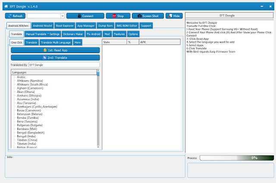
Task: Click the State column header
Action: (x=114, y=42)
